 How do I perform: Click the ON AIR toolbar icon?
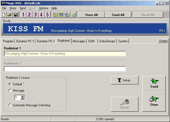click(x=61, y=15)
